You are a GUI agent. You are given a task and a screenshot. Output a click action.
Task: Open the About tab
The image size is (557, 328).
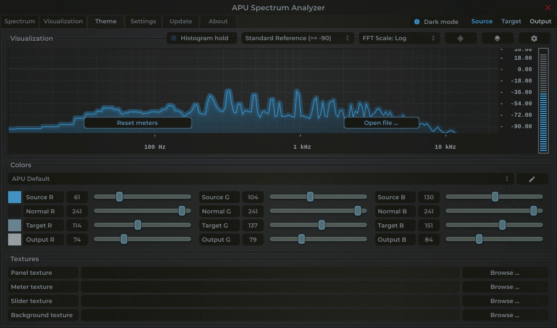click(218, 21)
